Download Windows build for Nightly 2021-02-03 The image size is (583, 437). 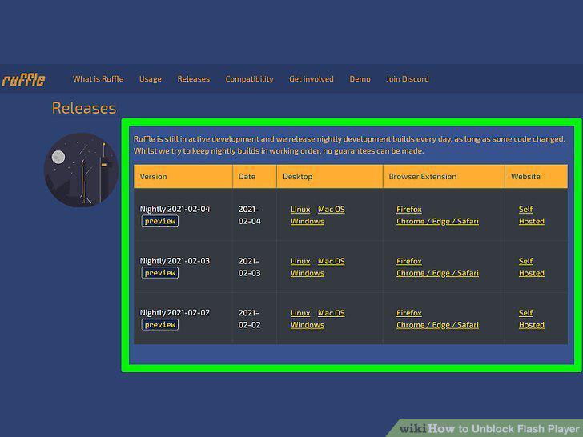point(308,273)
